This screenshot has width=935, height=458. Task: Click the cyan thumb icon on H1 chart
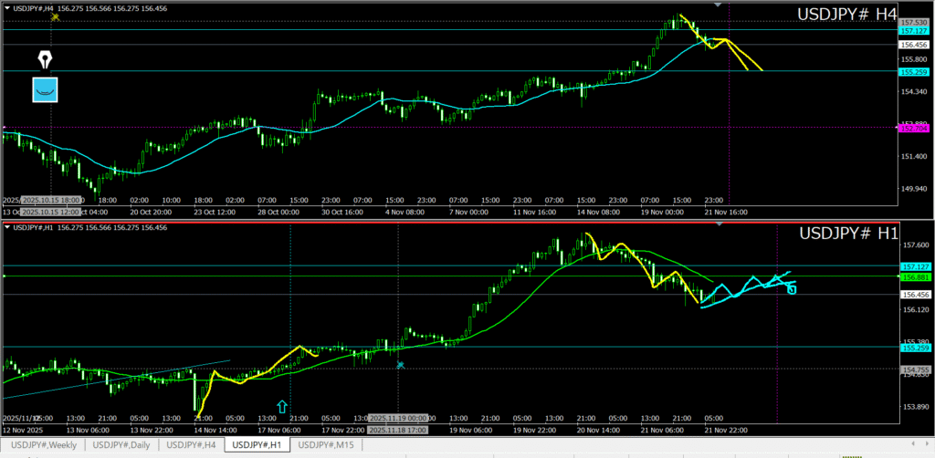tap(791, 289)
